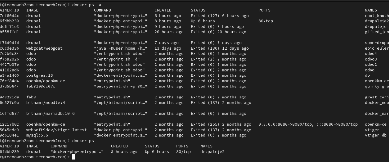The image size is (389, 162).
Task: Click container ID 76ef84d4
Action: click(10, 81)
